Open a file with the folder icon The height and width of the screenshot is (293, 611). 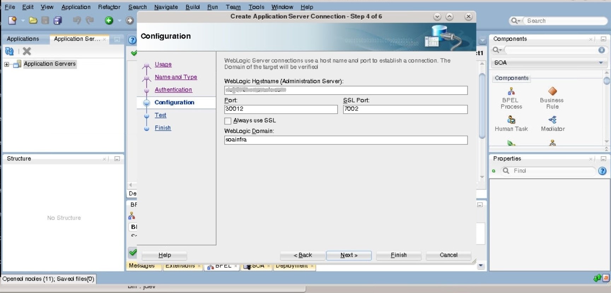[x=33, y=20]
